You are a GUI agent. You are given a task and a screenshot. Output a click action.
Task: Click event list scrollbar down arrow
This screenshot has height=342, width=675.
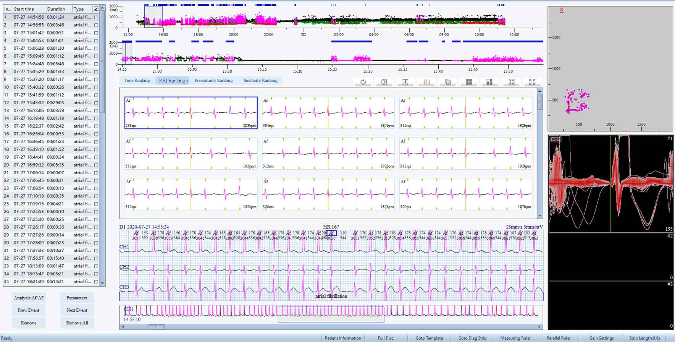(102, 283)
